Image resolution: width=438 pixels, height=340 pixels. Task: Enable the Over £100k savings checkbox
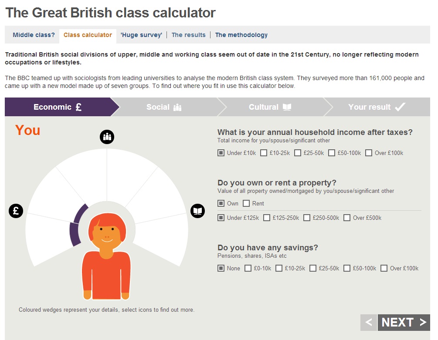click(x=384, y=268)
